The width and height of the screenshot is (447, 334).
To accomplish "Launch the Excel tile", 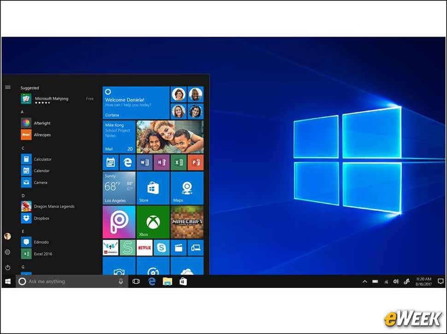I will click(x=178, y=163).
